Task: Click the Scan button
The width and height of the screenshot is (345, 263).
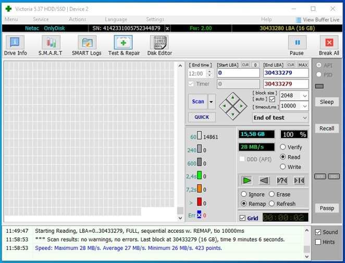Action: pyautogui.click(x=198, y=102)
